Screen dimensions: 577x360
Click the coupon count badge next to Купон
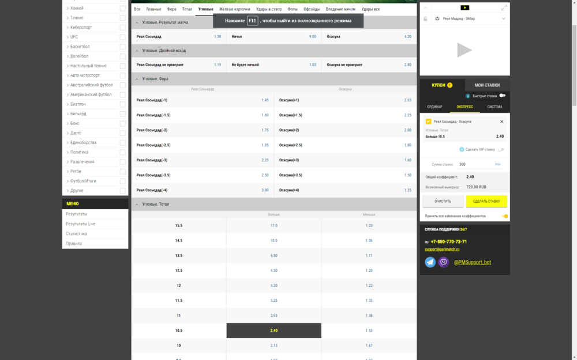point(449,85)
